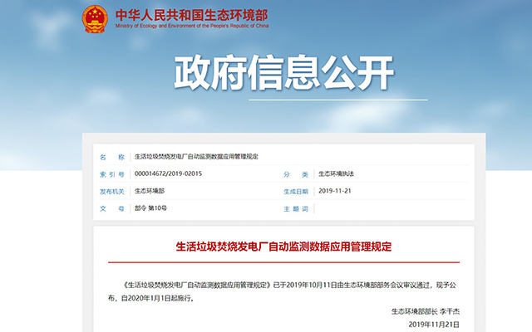Click the 主题词 field label
This screenshot has width=532, height=332.
click(x=295, y=208)
